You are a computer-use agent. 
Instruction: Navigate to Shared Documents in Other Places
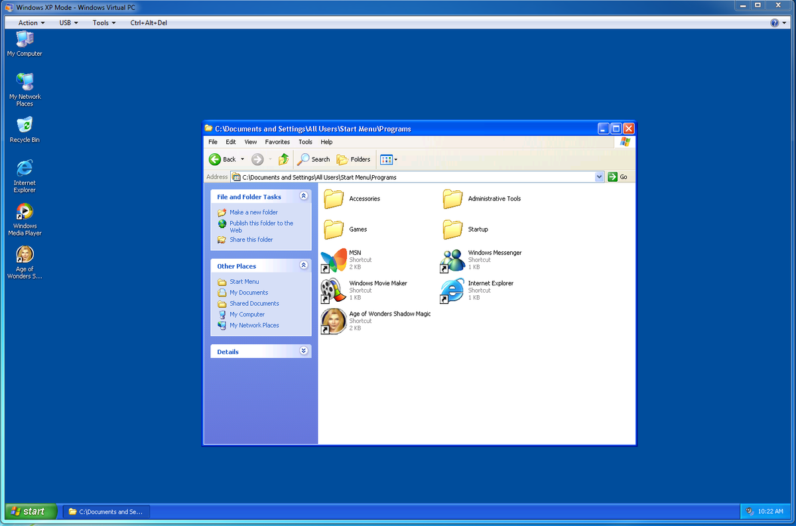pyautogui.click(x=253, y=303)
